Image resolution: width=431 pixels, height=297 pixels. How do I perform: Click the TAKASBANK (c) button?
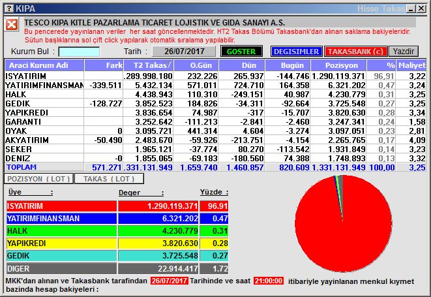[355, 52]
